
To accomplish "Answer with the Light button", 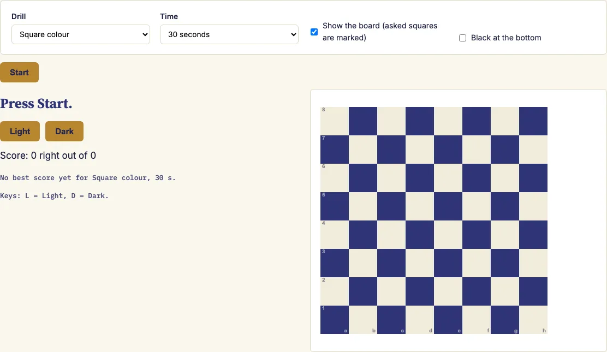I will click(x=20, y=132).
